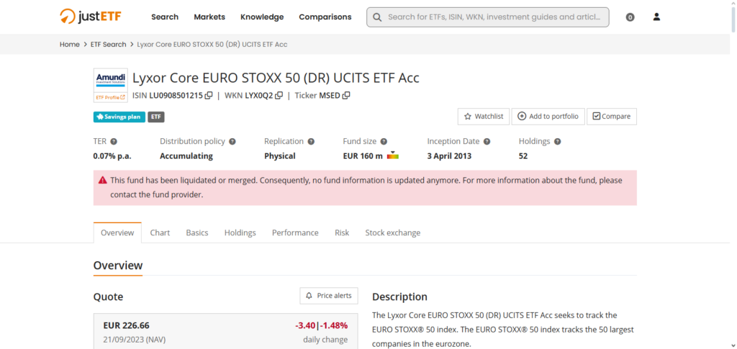
Task: Switch to the Chart tab
Action: 160,232
